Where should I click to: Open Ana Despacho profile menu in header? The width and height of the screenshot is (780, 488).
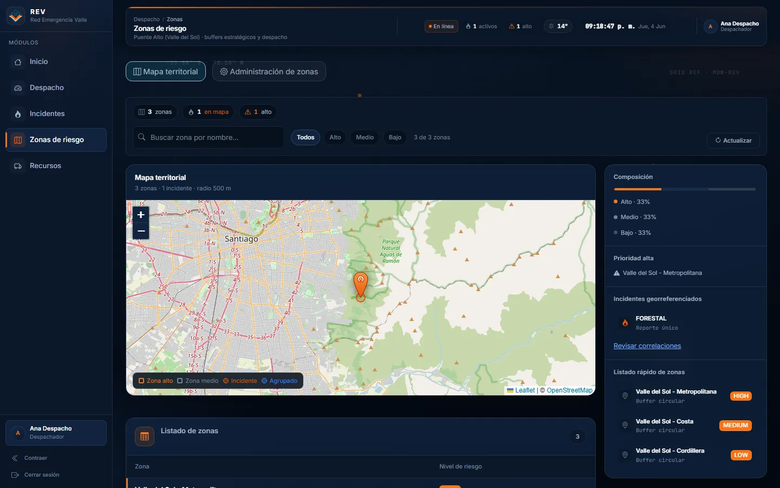tap(731, 26)
